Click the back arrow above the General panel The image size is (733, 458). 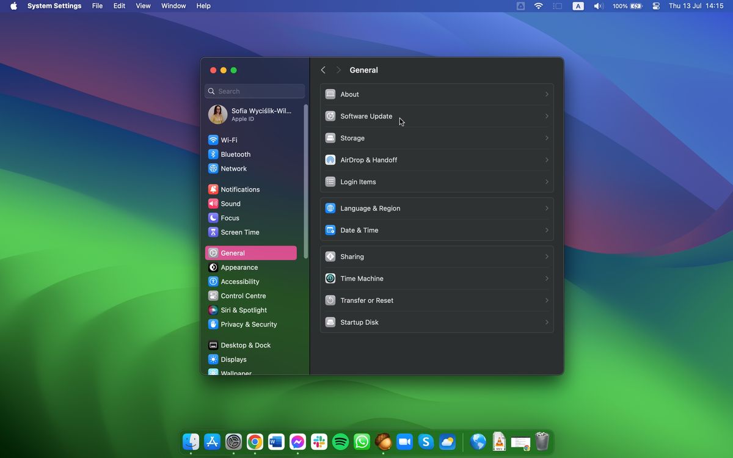coord(323,70)
